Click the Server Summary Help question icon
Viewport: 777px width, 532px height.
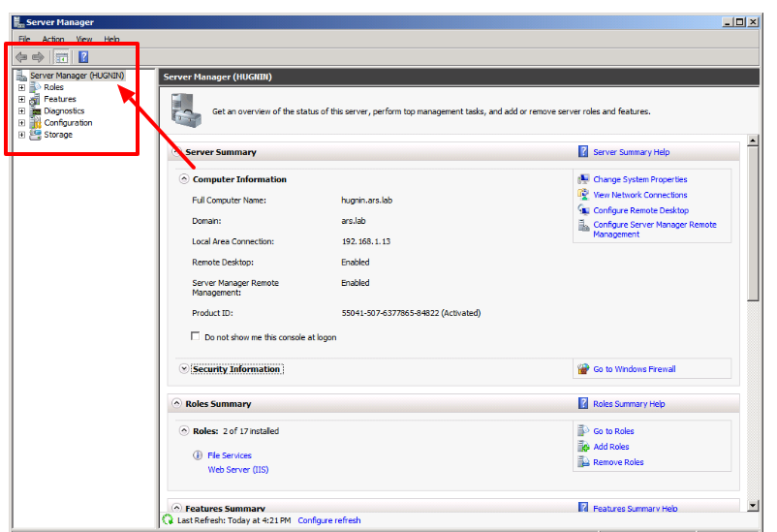tap(583, 152)
